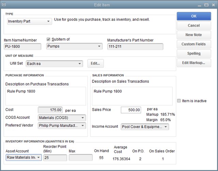218x171 pixels.
Task: Toggle the Subitem of checkbox
Action: pyautogui.click(x=48, y=40)
